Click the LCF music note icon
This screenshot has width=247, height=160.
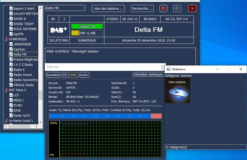click(x=11, y=95)
